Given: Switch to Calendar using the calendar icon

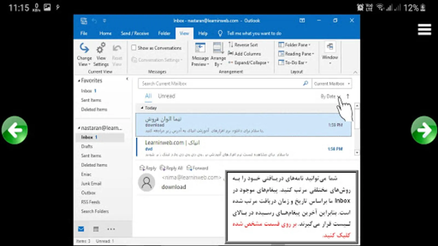Looking at the screenshot, I should (x=96, y=229).
